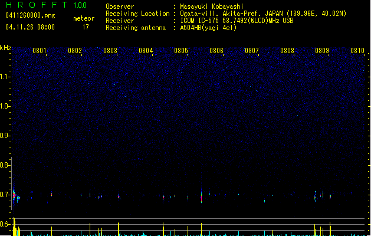Image resolution: width=371 pixels, height=236 pixels.
Task: Click the 0803 time marker
Action: tap(110, 51)
